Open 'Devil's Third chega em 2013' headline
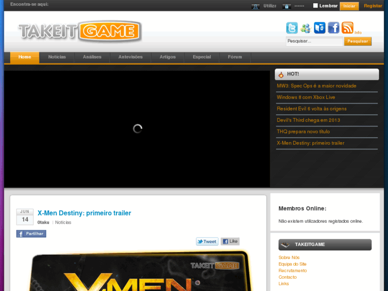 (308, 120)
